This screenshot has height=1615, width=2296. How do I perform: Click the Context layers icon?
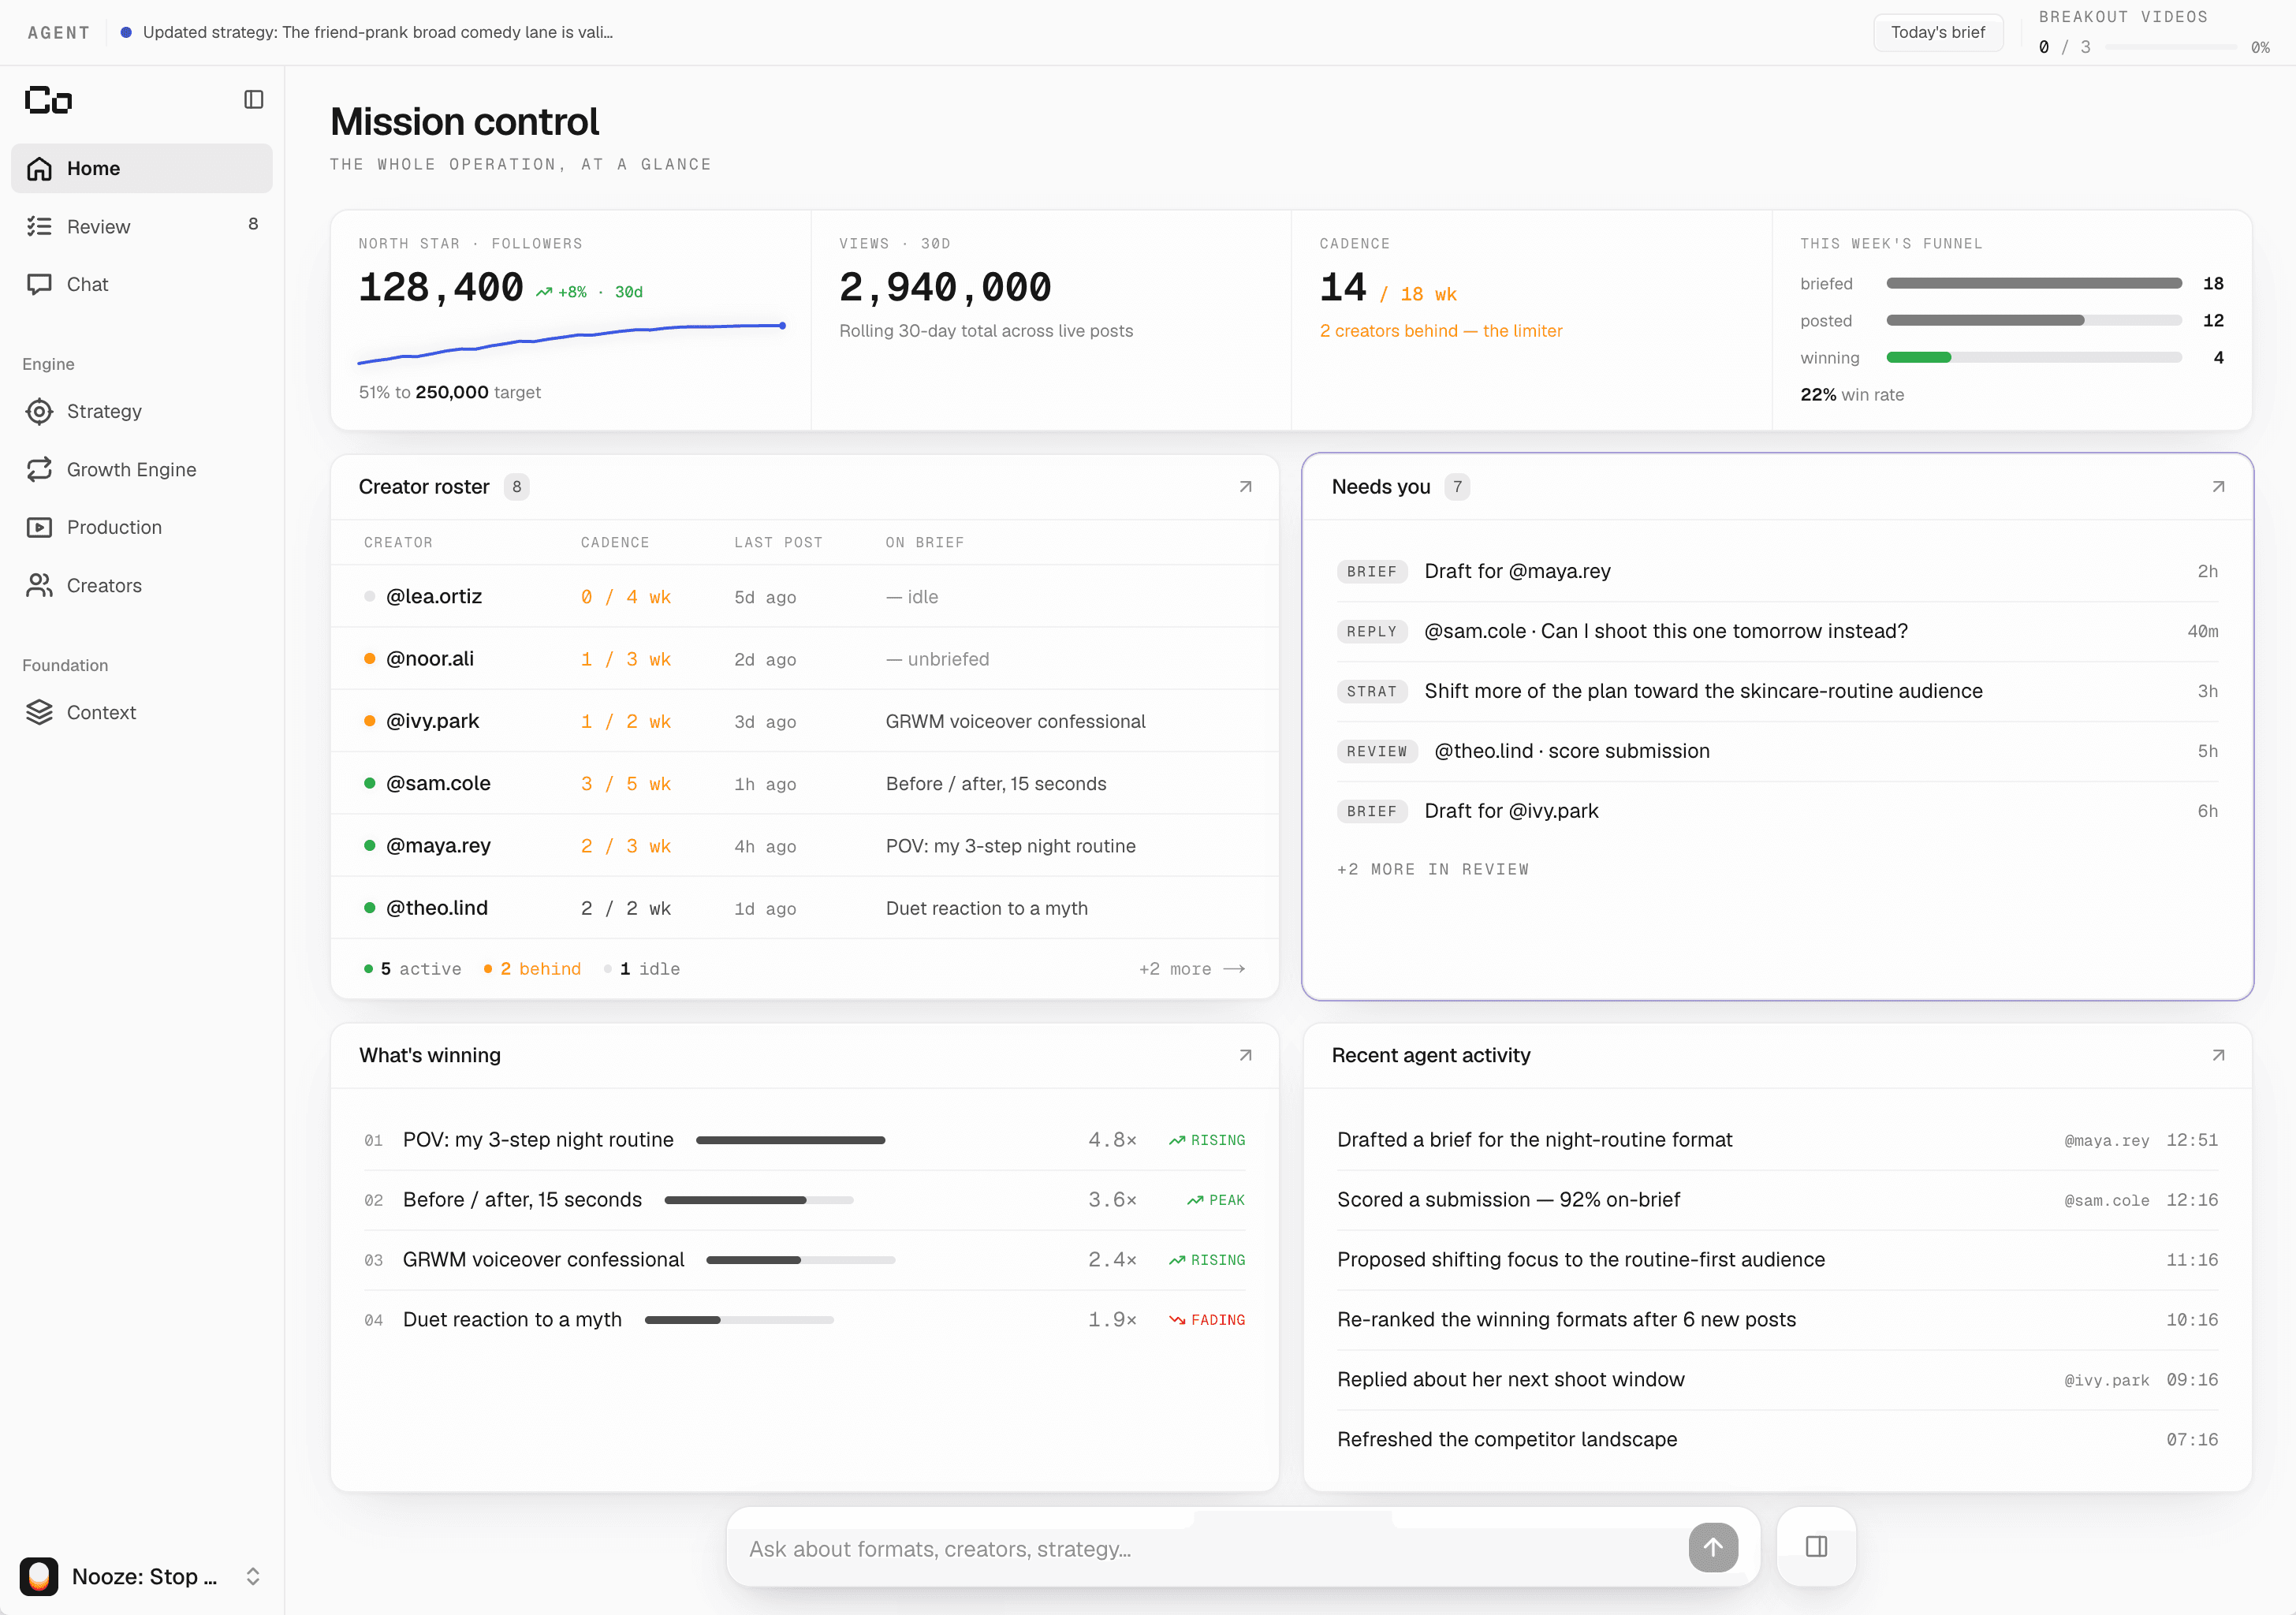(39, 712)
